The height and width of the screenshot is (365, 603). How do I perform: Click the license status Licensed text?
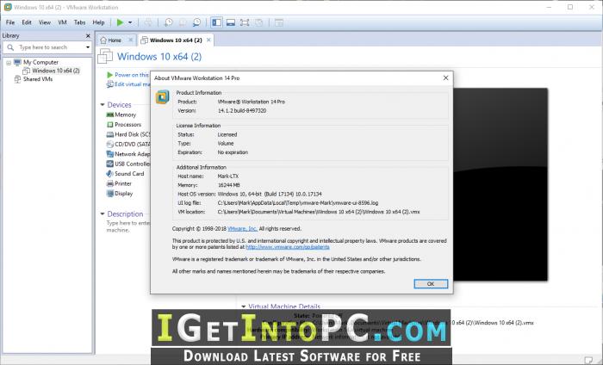click(227, 135)
